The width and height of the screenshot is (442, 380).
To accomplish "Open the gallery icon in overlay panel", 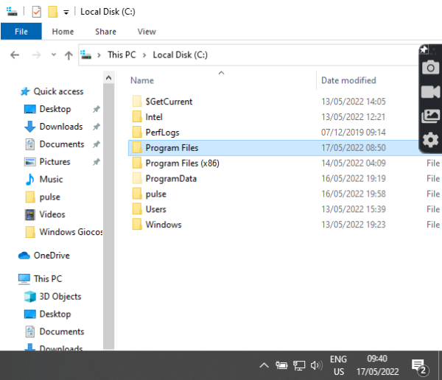I will point(430,116).
